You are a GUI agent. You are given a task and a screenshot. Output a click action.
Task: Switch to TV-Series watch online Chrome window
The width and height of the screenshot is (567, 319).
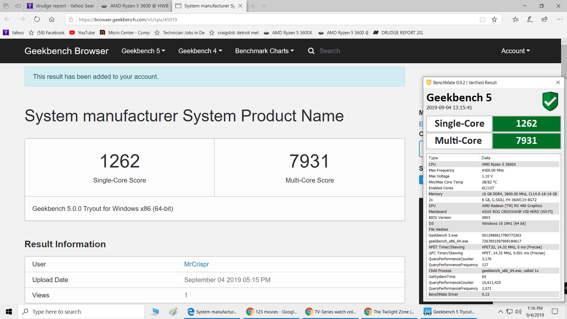(330, 312)
